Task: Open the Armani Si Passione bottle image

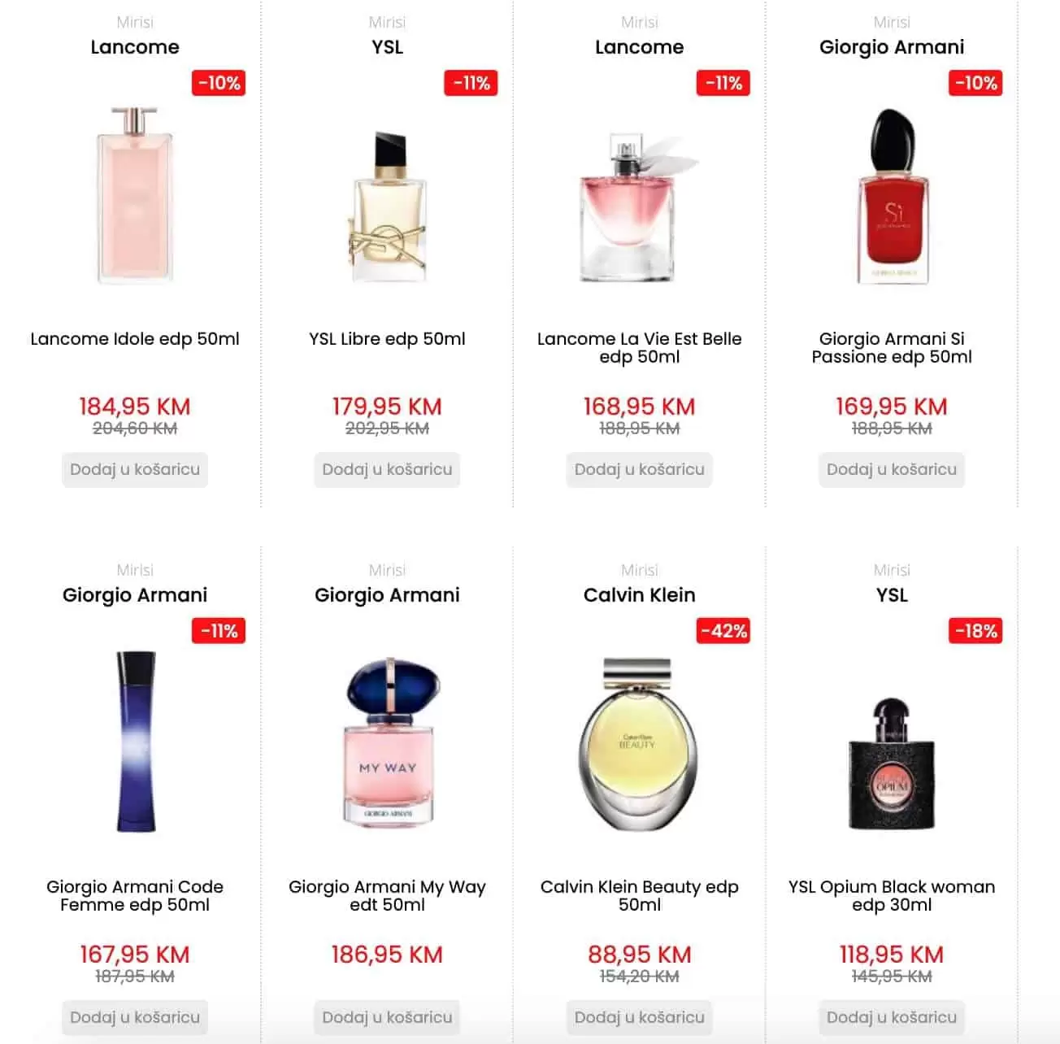Action: pyautogui.click(x=892, y=195)
